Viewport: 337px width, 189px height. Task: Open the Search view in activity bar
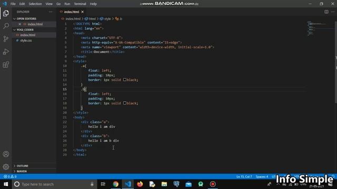point(6,26)
